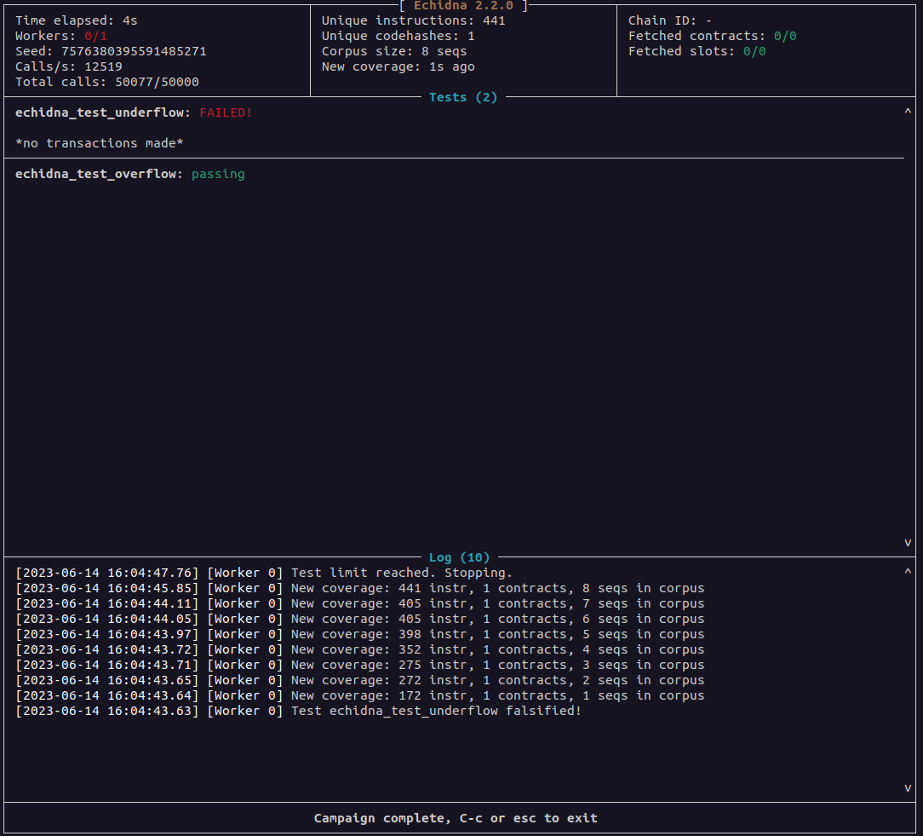The width and height of the screenshot is (923, 836).
Task: Select the Log (10) section header
Action: 459,557
